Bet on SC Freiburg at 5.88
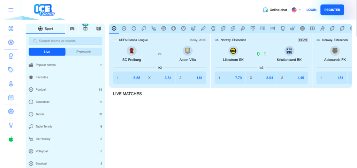The width and height of the screenshot is (357, 168). pos(128,78)
